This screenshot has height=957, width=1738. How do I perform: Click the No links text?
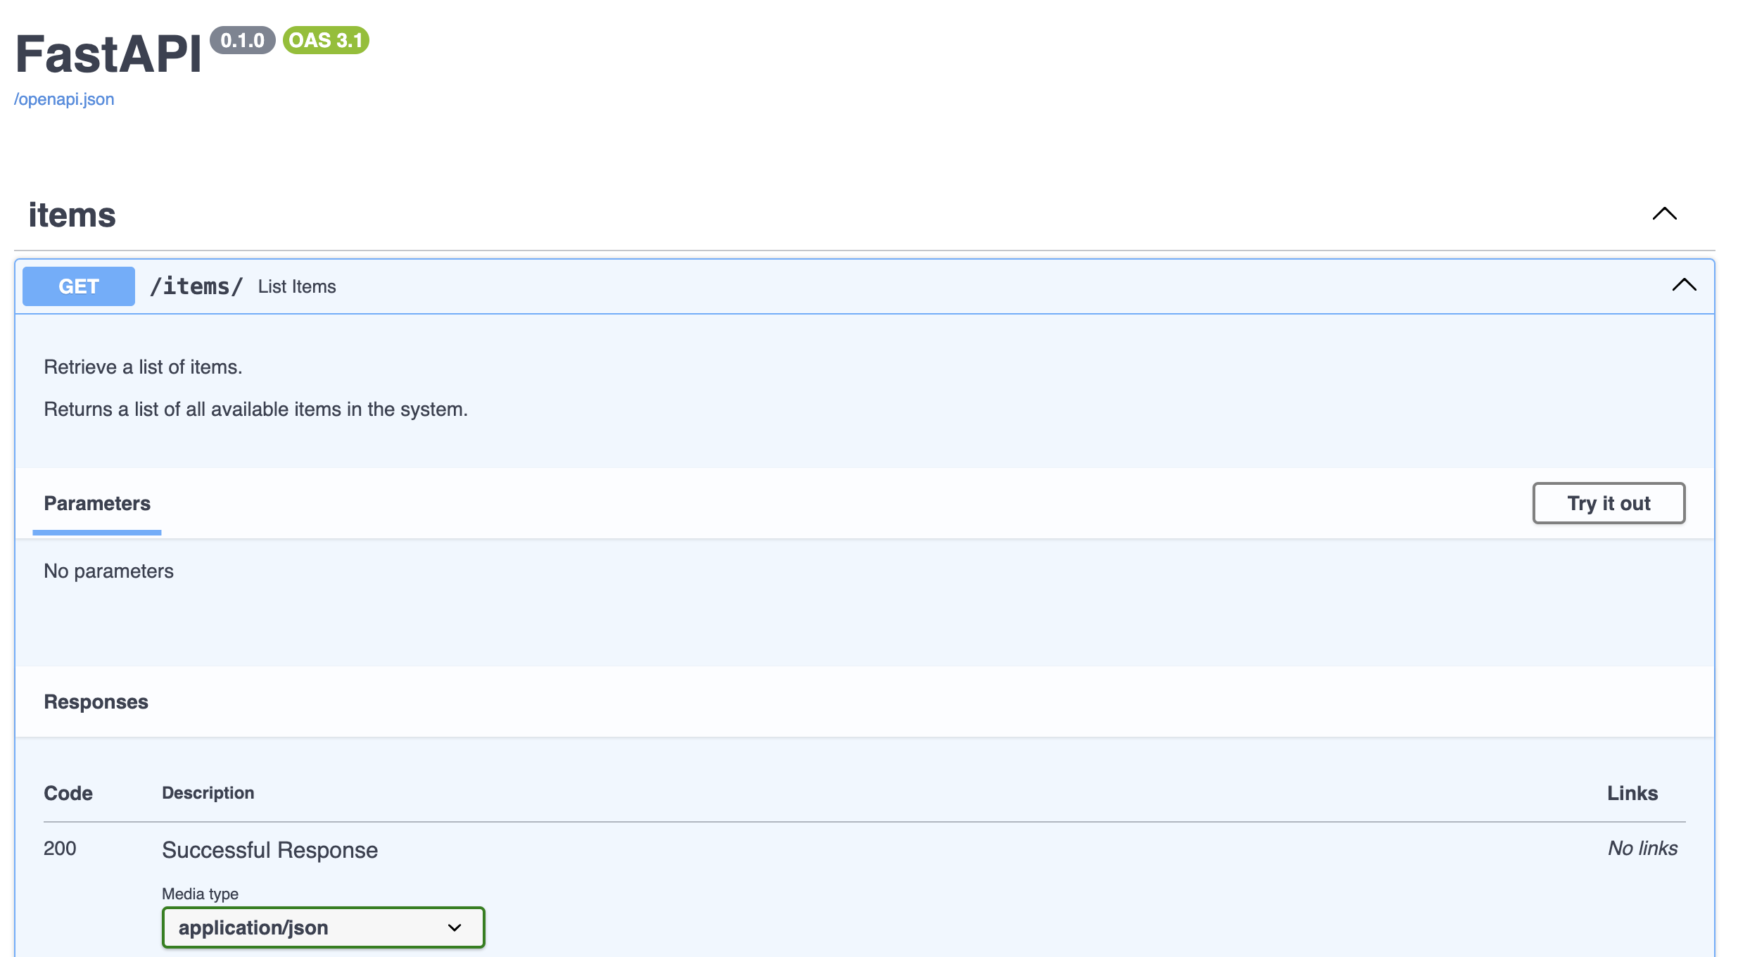pos(1643,849)
